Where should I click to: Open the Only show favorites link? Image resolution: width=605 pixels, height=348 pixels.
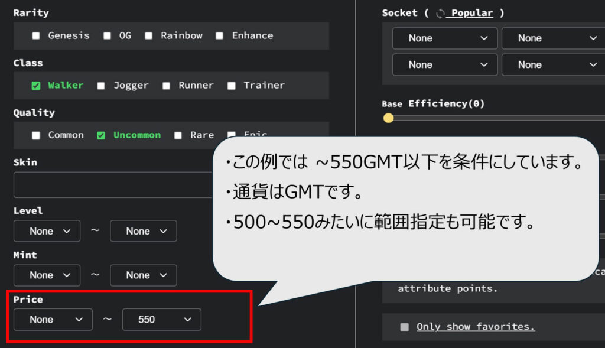pyautogui.click(x=476, y=327)
